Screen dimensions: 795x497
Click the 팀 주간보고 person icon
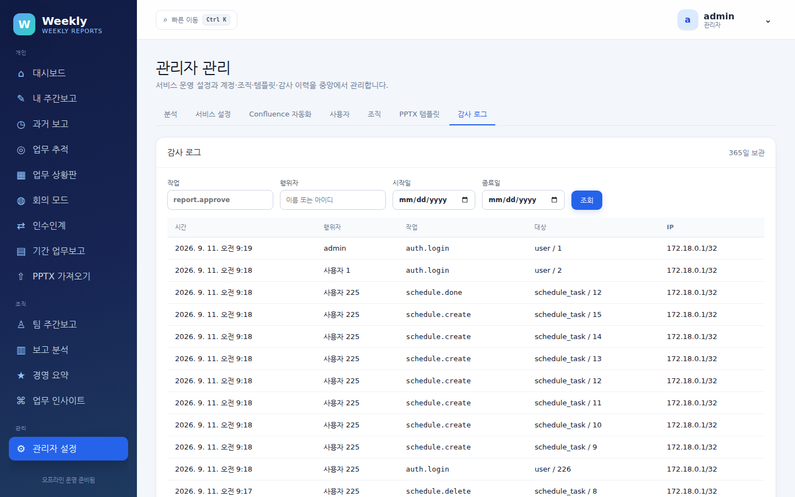[21, 325]
